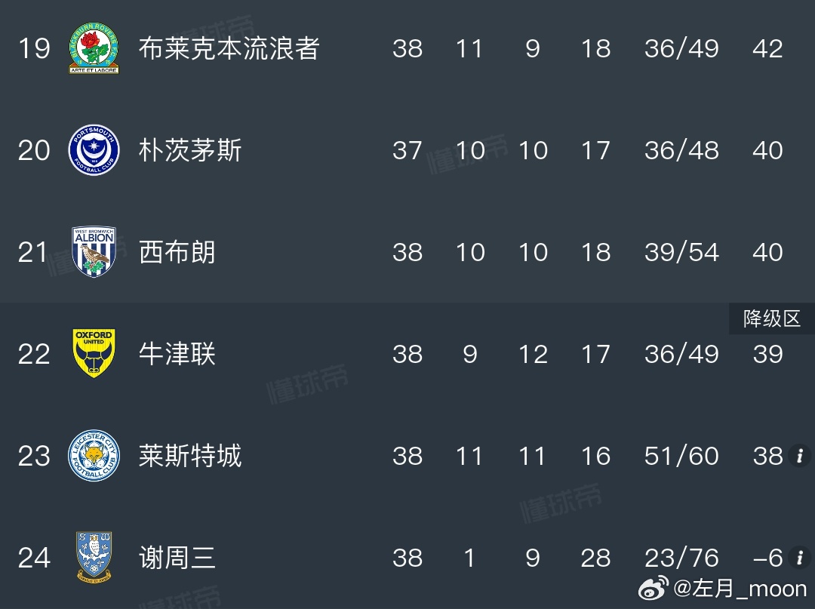The height and width of the screenshot is (609, 815).
Task: Click the Leicester City fox crest
Action: pyautogui.click(x=94, y=456)
